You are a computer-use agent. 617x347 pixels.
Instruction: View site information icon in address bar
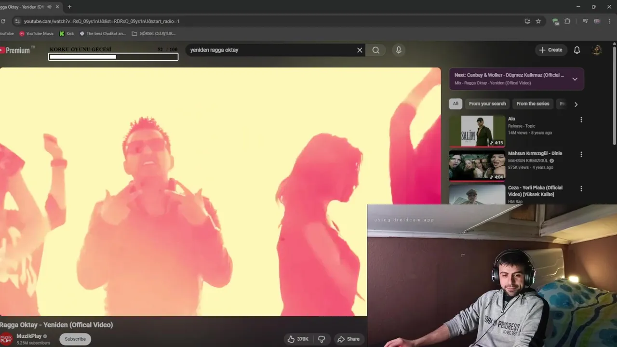(x=17, y=21)
